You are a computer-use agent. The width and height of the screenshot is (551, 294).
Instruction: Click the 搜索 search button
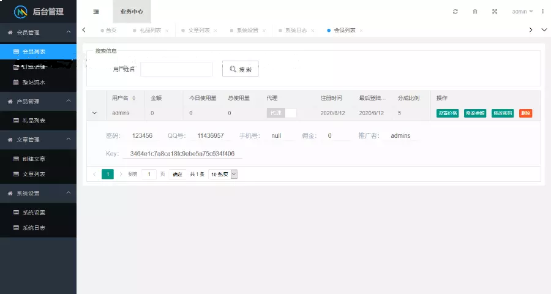coord(241,69)
